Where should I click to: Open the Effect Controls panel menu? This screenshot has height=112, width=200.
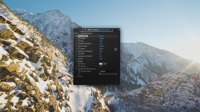coord(112,30)
